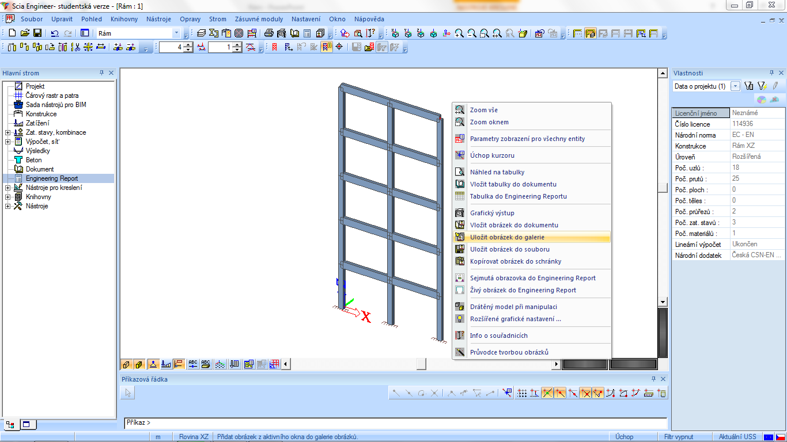This screenshot has width=787, height=442.
Task: Open the Knihovny menu
Action: (124, 19)
